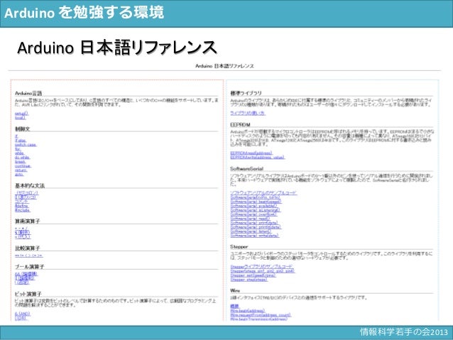Image resolution: width=453 pixels, height=340 pixels.
Task: Open the && (論理積) link
Action: click(26, 274)
